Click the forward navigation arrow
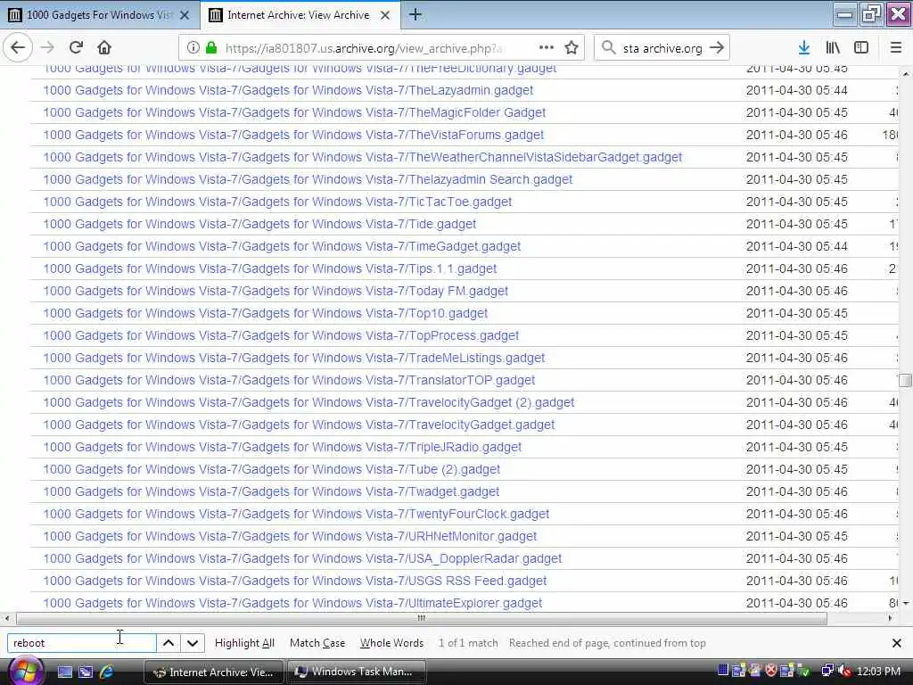 coord(47,48)
